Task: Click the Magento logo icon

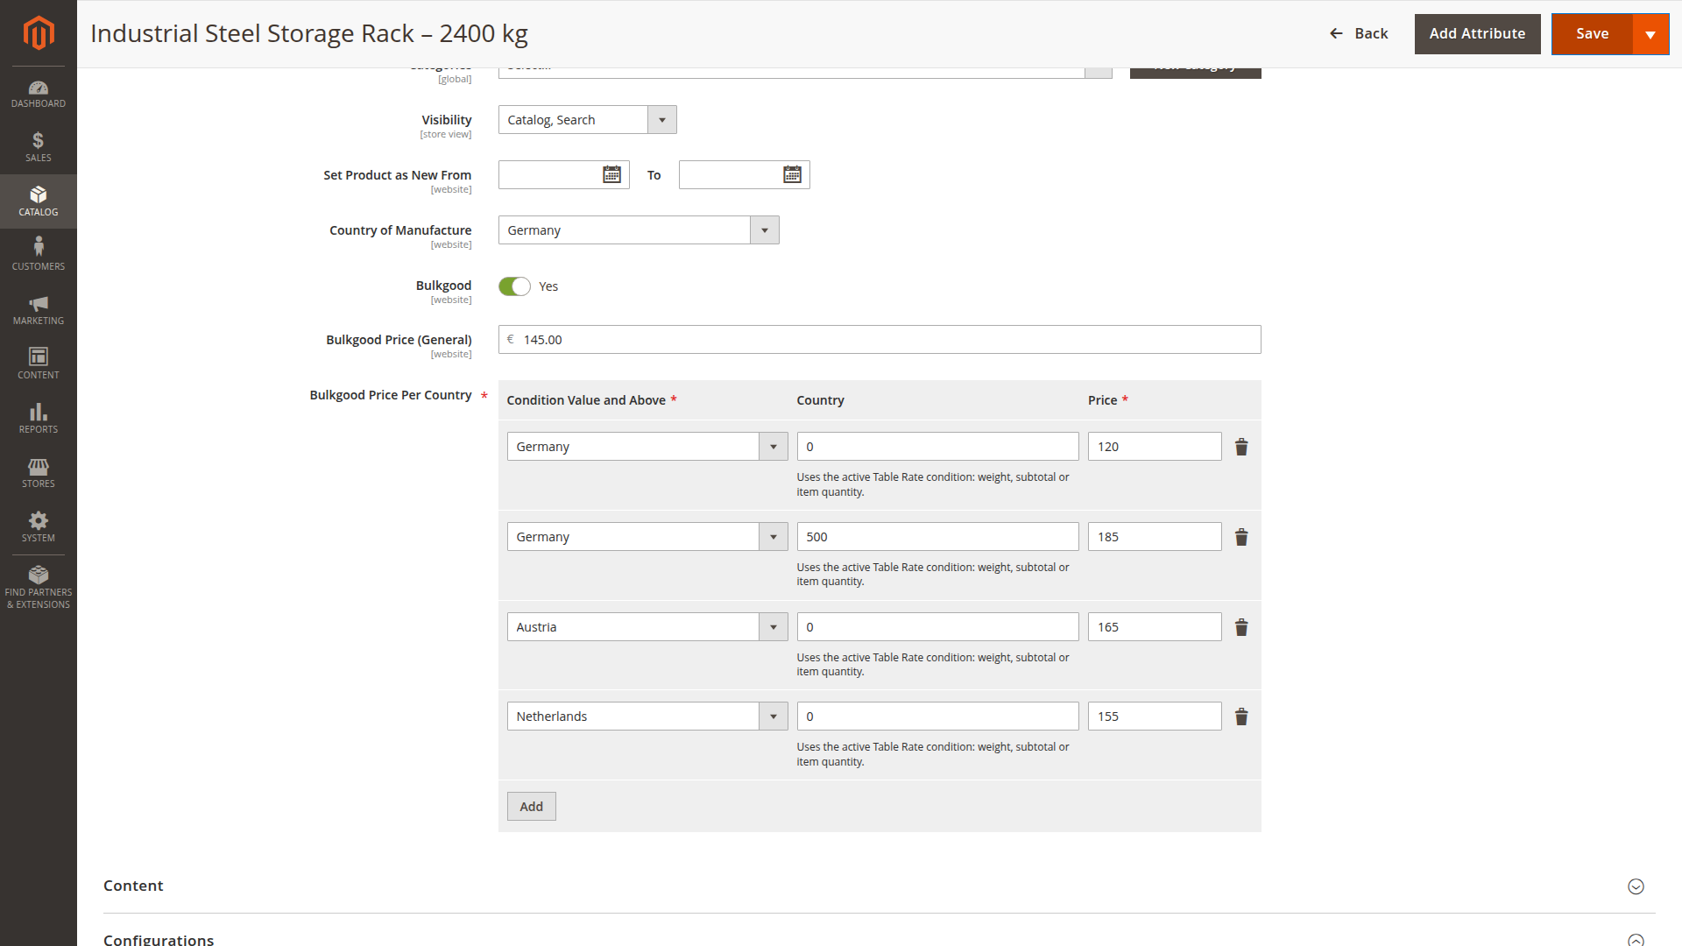Action: point(39,33)
